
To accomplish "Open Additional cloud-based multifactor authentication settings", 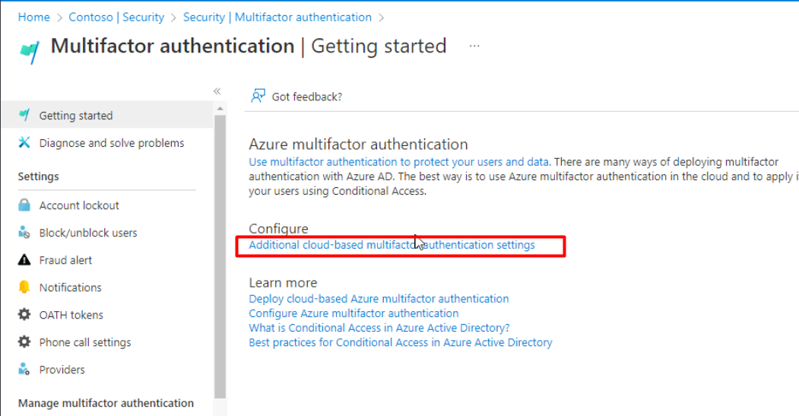I will (392, 245).
